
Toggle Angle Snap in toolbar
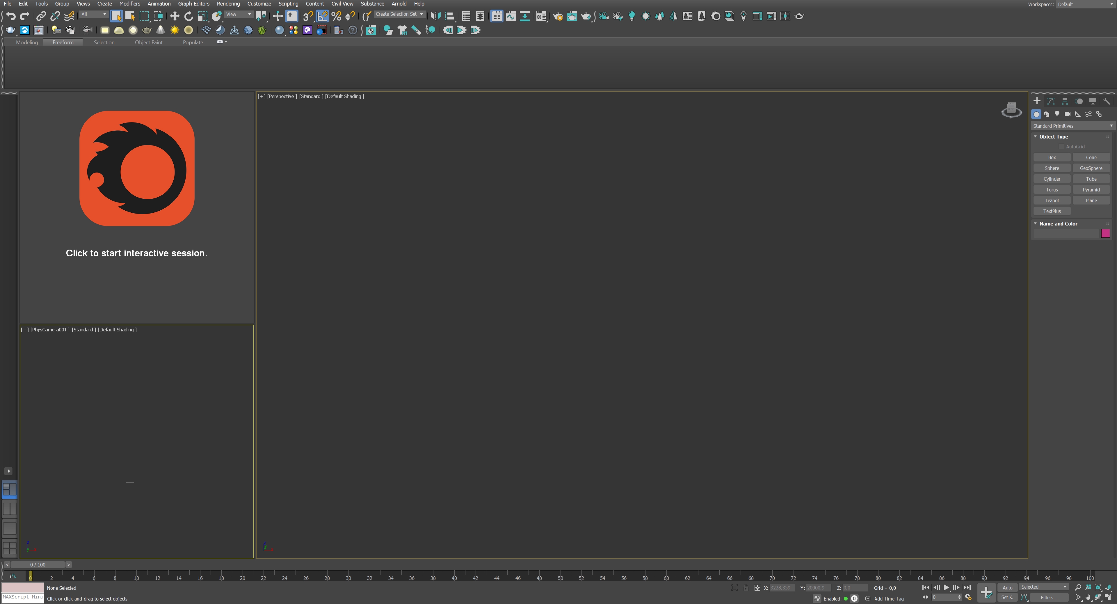tap(322, 16)
